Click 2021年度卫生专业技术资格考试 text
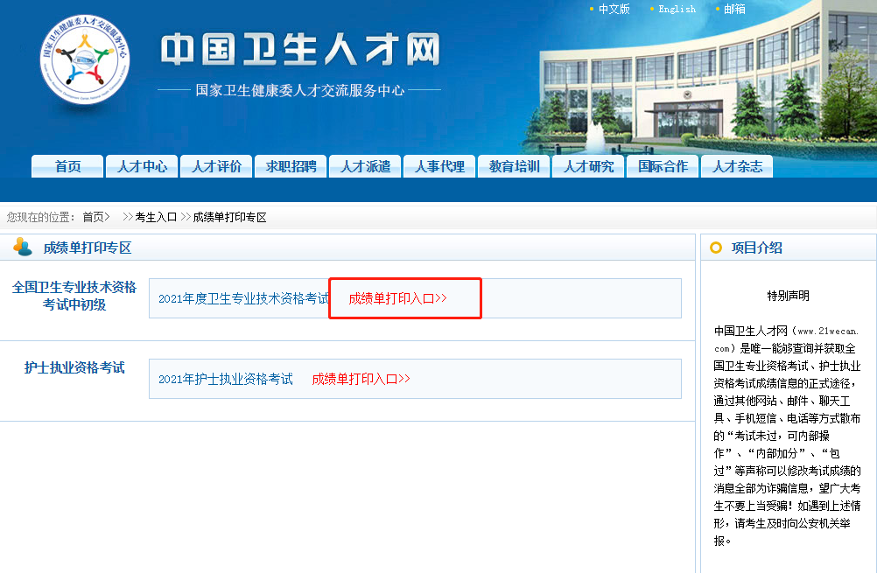 click(244, 298)
